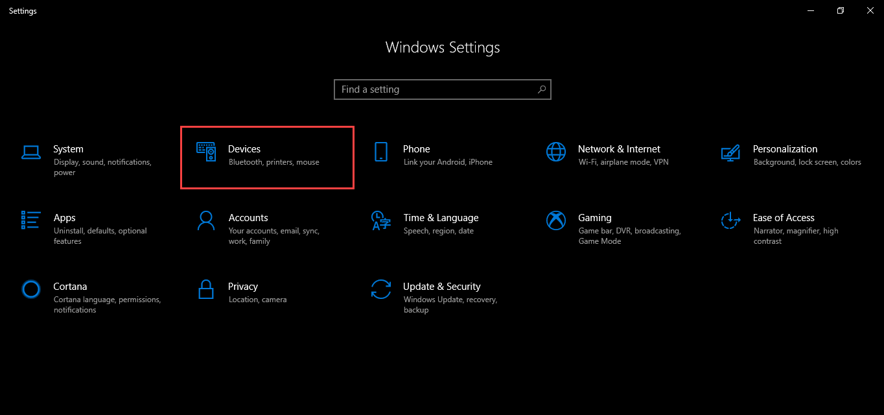
Task: Click the Privacy padlock icon
Action: [206, 289]
